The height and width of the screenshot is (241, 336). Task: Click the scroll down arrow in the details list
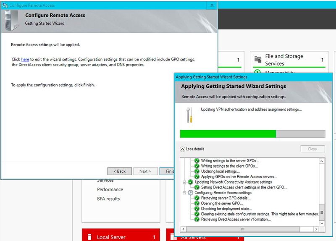point(322,223)
